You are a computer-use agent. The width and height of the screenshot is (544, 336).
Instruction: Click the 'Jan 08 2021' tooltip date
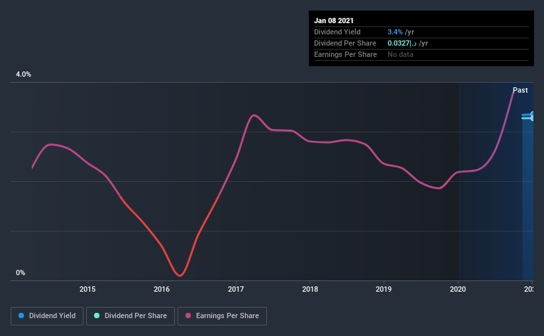pyautogui.click(x=334, y=21)
